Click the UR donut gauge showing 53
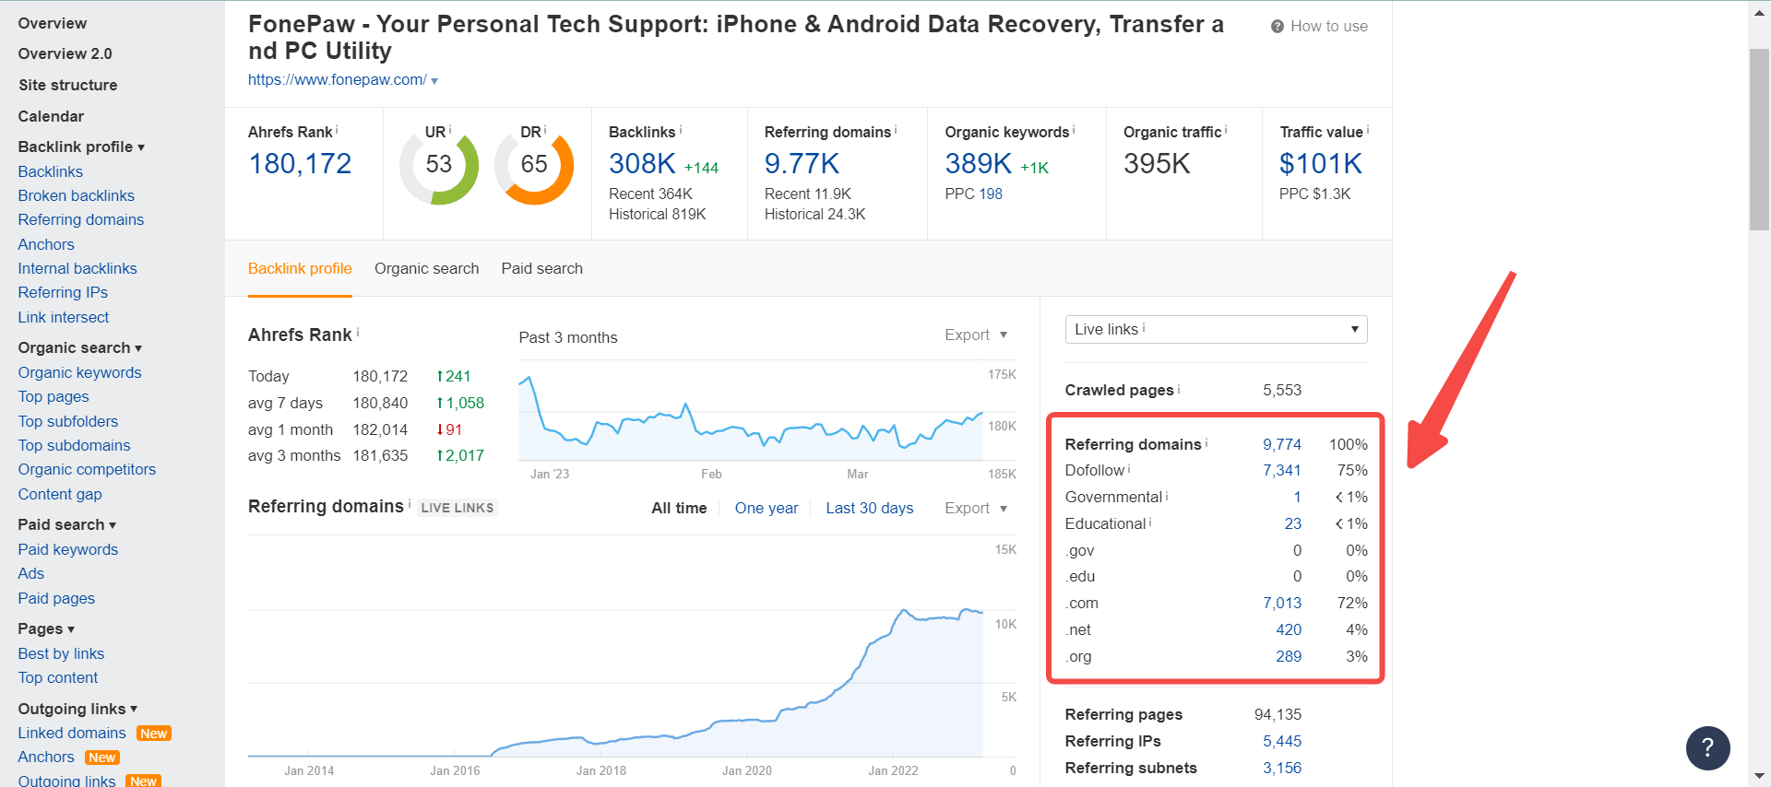Image resolution: width=1771 pixels, height=787 pixels. pyautogui.click(x=439, y=166)
